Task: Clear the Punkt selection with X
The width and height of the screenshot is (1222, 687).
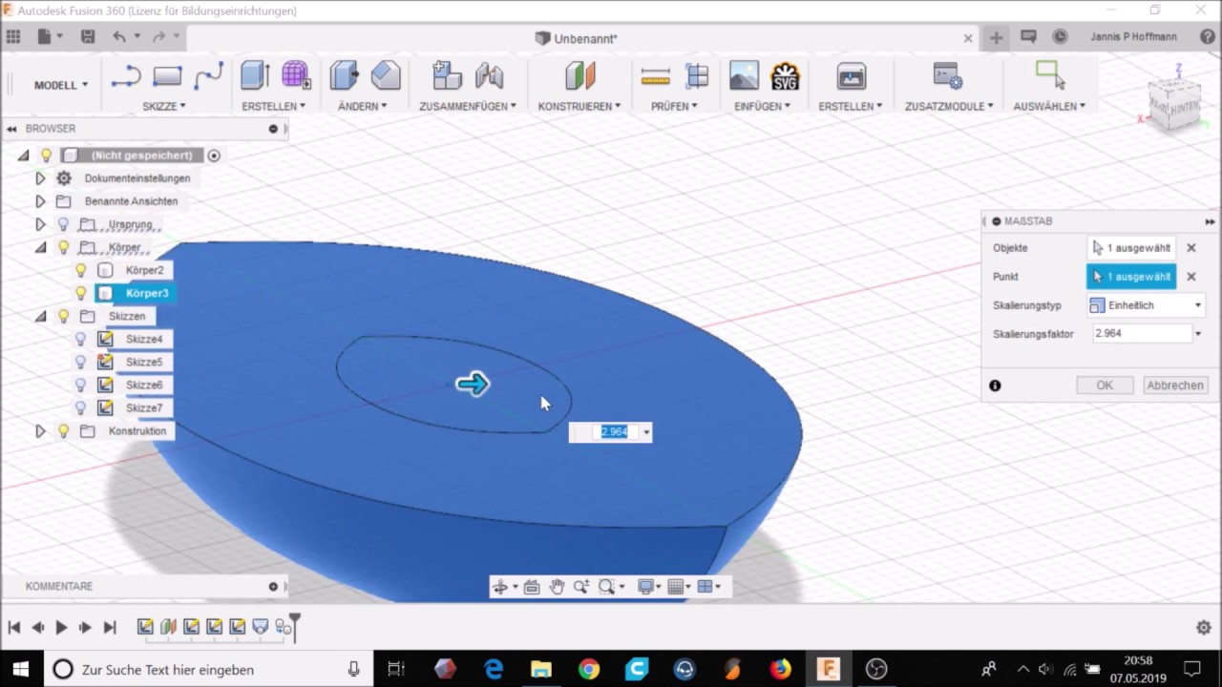Action: coord(1191,277)
